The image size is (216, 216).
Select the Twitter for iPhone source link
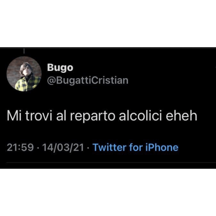(x=135, y=147)
